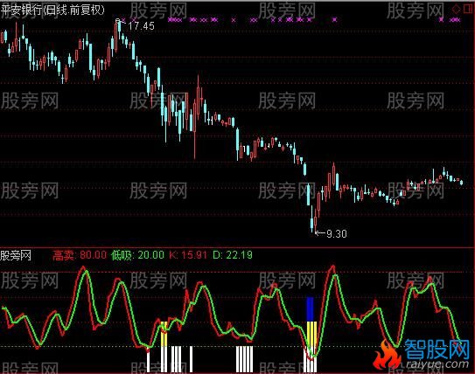This screenshot has height=374, width=475.
Task: Click the blue signal bar in indicator panel
Action: pyautogui.click(x=311, y=309)
